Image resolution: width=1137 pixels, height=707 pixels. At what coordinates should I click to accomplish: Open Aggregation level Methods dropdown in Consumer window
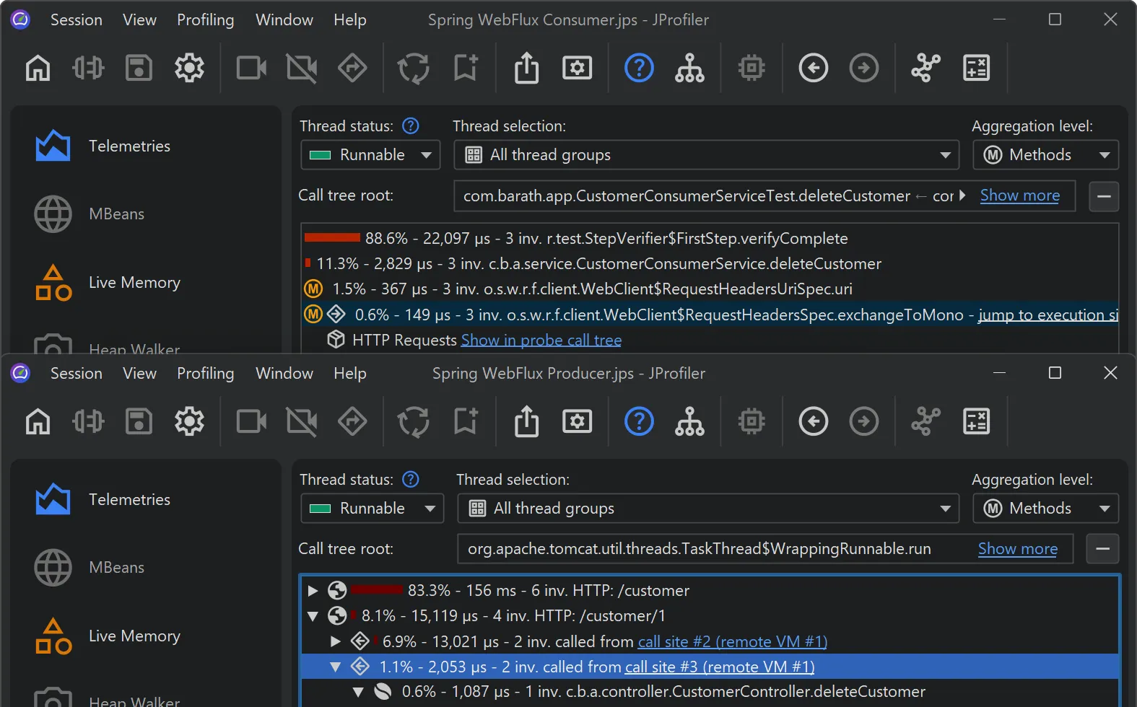click(x=1045, y=155)
